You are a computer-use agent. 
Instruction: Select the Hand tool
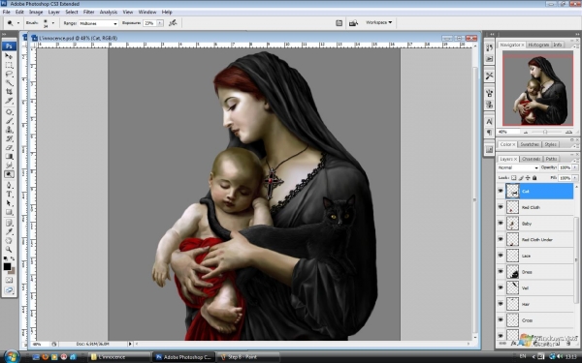(9, 241)
